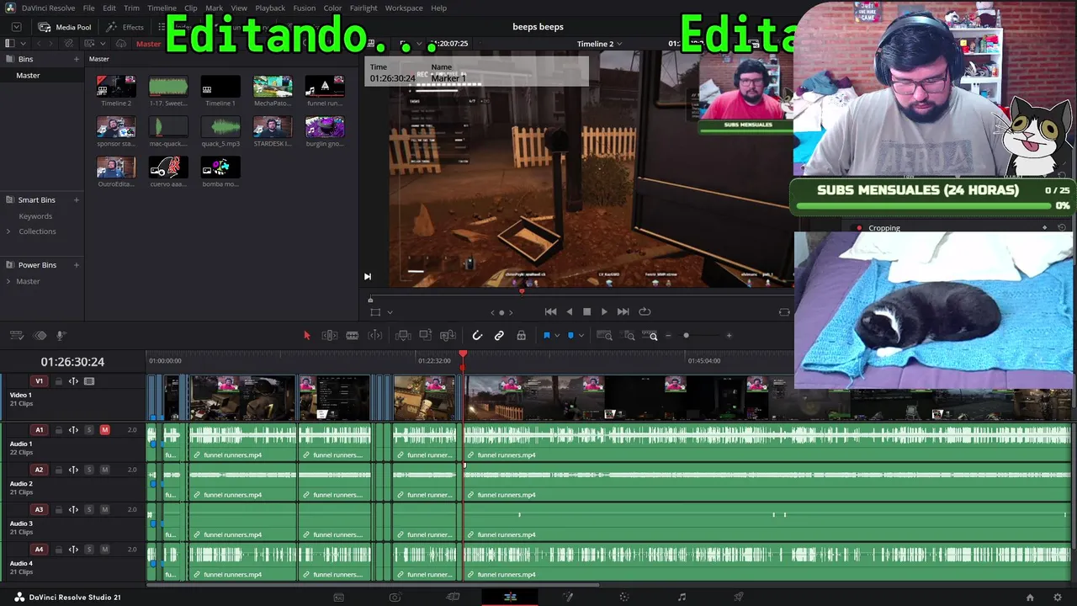The image size is (1077, 606).
Task: Play the timeline in reverse
Action: (x=570, y=311)
